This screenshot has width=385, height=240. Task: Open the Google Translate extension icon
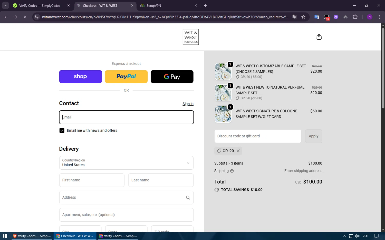pos(316,17)
